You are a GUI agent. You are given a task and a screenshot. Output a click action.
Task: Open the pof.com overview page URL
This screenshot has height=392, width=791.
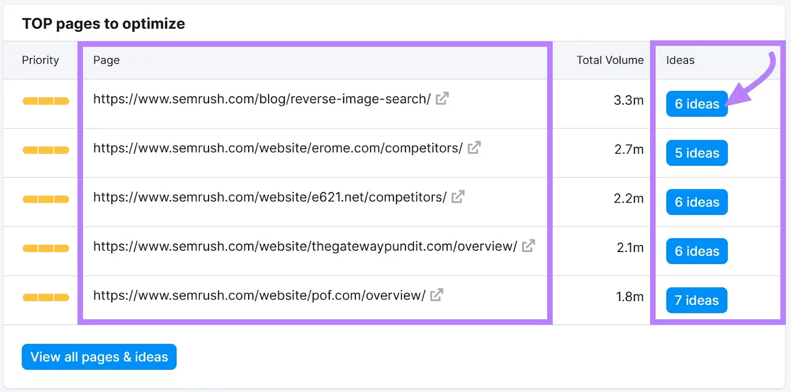259,296
